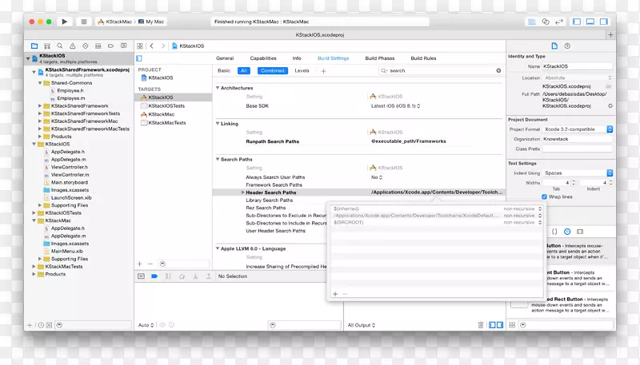Switch to the Build Phases tab
This screenshot has width=640, height=365.
(380, 58)
